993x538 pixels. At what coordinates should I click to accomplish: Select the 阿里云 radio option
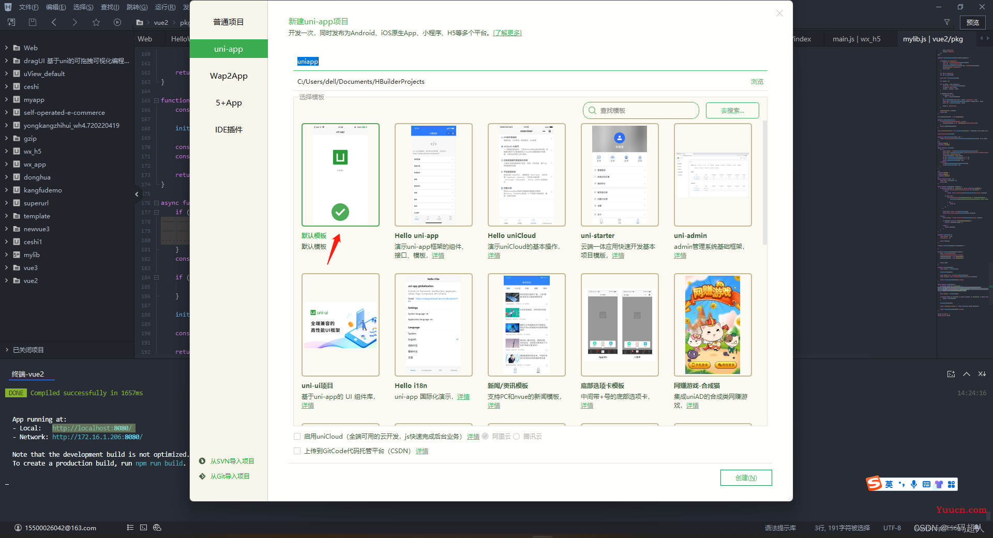click(485, 436)
